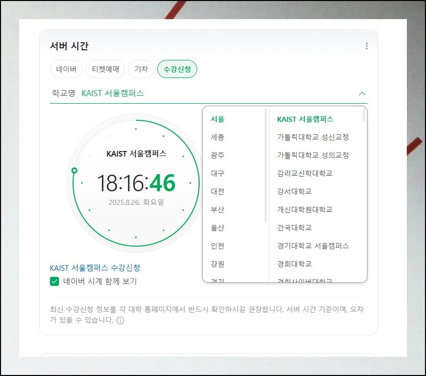Select 인천 region from list

pyautogui.click(x=218, y=246)
